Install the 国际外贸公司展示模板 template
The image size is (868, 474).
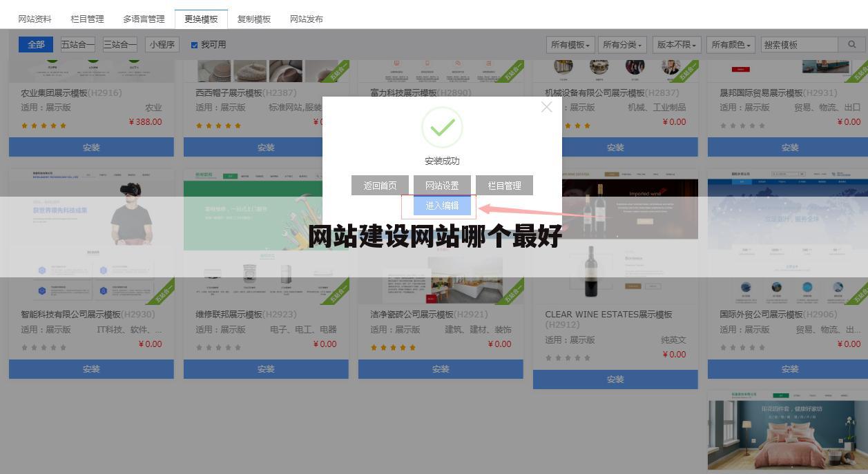788,369
